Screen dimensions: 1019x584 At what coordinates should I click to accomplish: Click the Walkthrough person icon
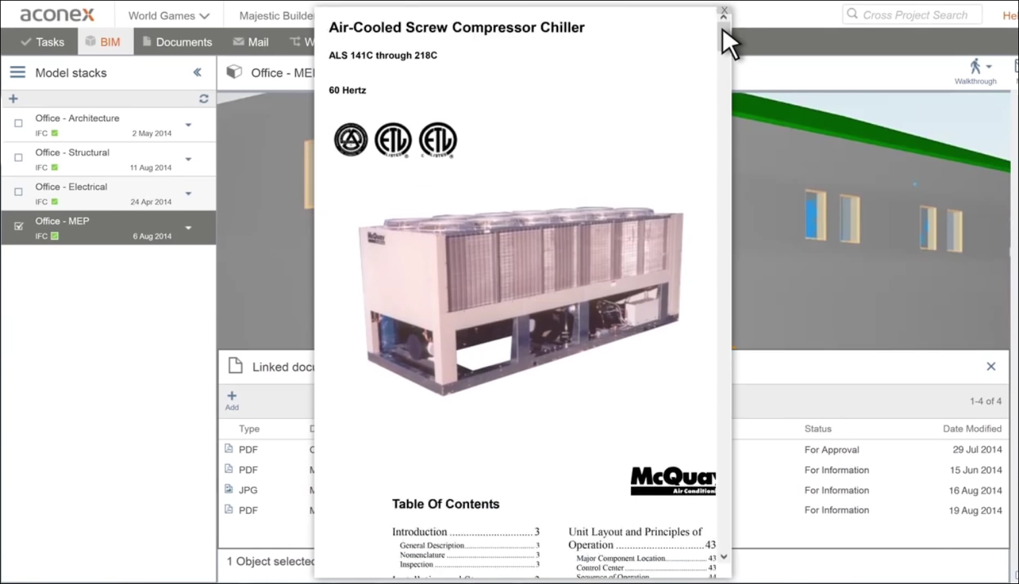click(x=975, y=66)
